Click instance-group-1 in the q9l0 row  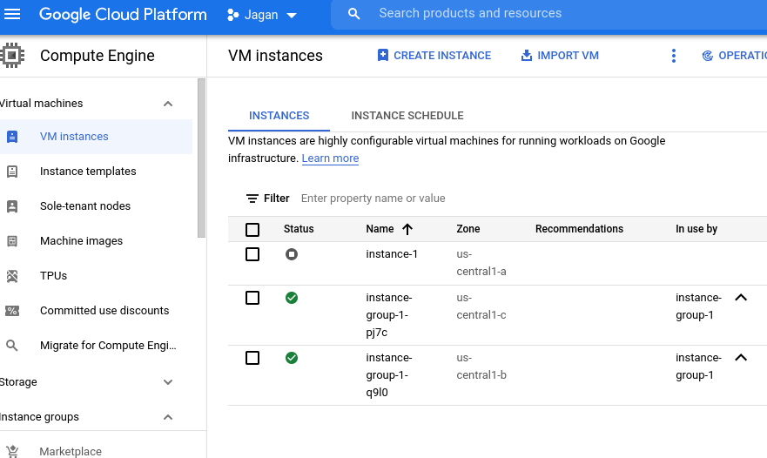[698, 367]
